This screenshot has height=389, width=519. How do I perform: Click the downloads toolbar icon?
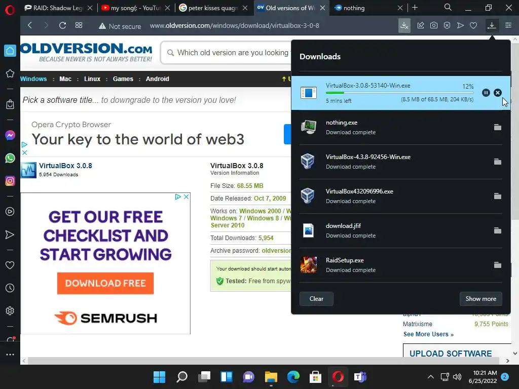coord(492,25)
